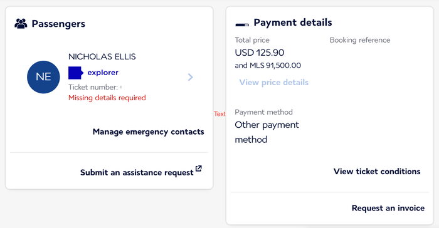The width and height of the screenshot is (439, 228).
Task: Click the Booking reference label
Action: 360,40
